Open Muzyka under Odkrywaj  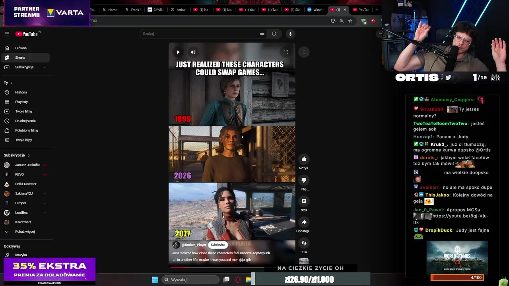[x=25, y=255]
